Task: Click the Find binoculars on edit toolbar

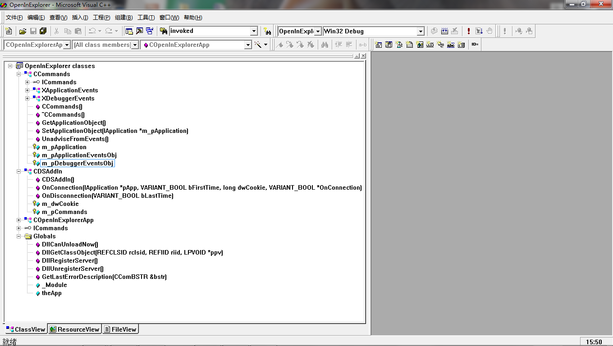Action: (325, 45)
